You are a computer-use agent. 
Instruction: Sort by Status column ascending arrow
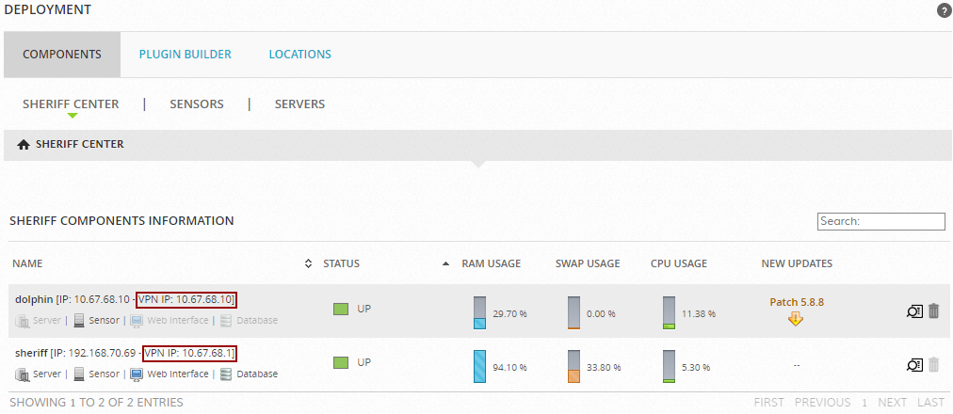[x=445, y=263]
